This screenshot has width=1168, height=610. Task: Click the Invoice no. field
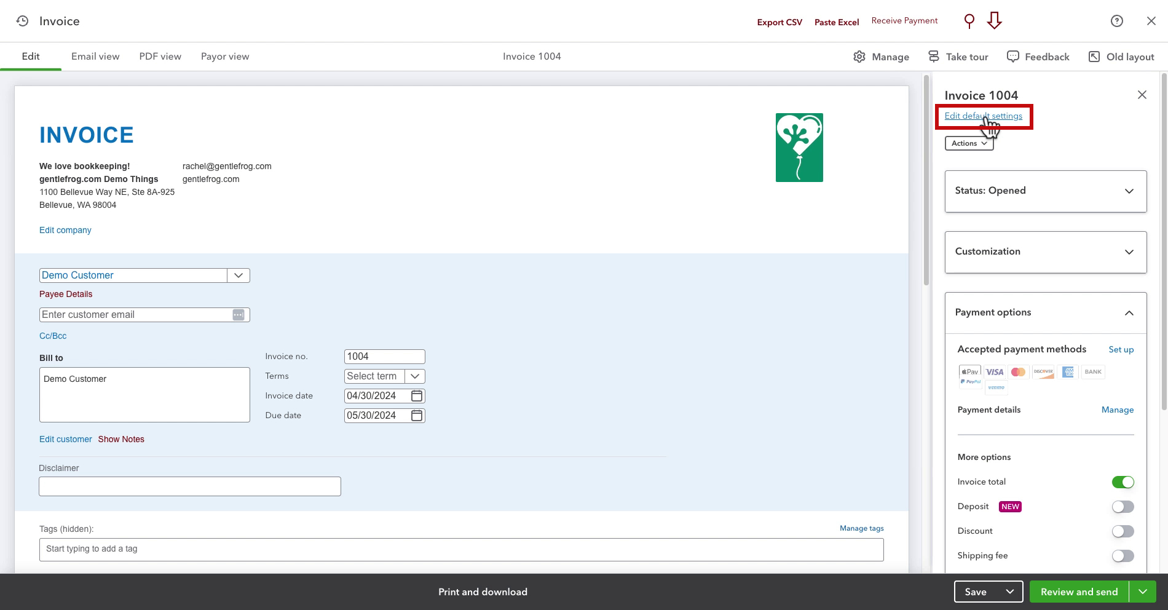[x=384, y=357]
